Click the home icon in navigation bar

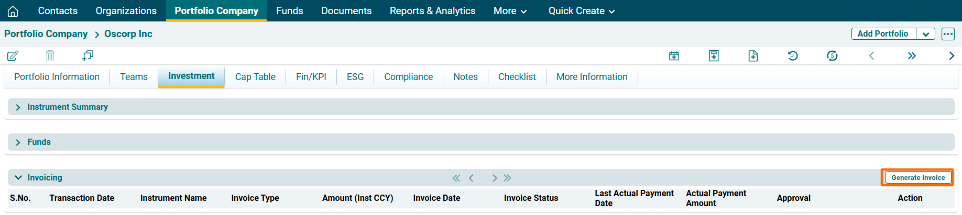pyautogui.click(x=13, y=11)
